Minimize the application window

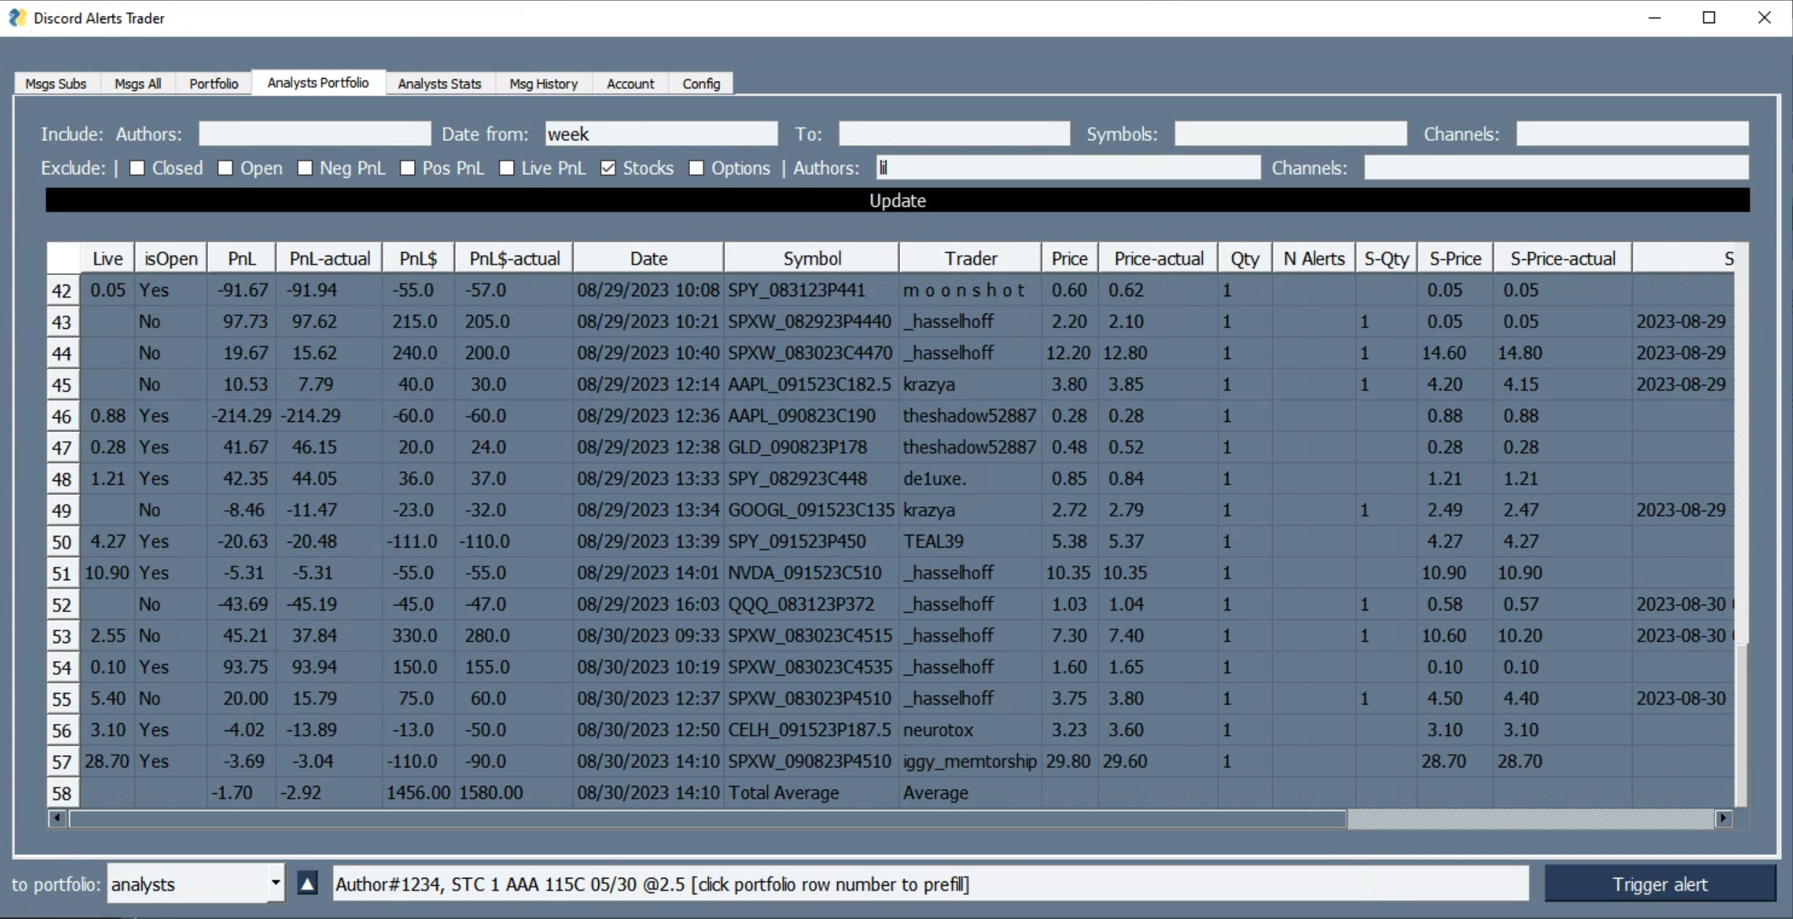pos(1654,17)
